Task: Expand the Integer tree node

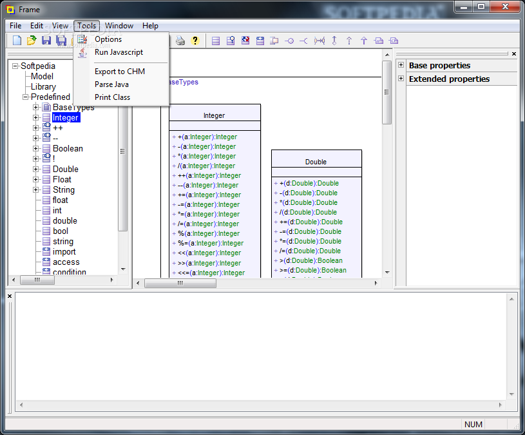Action: click(36, 117)
